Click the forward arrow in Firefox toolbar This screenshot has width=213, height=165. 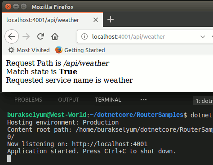pyautogui.click(x=26, y=36)
